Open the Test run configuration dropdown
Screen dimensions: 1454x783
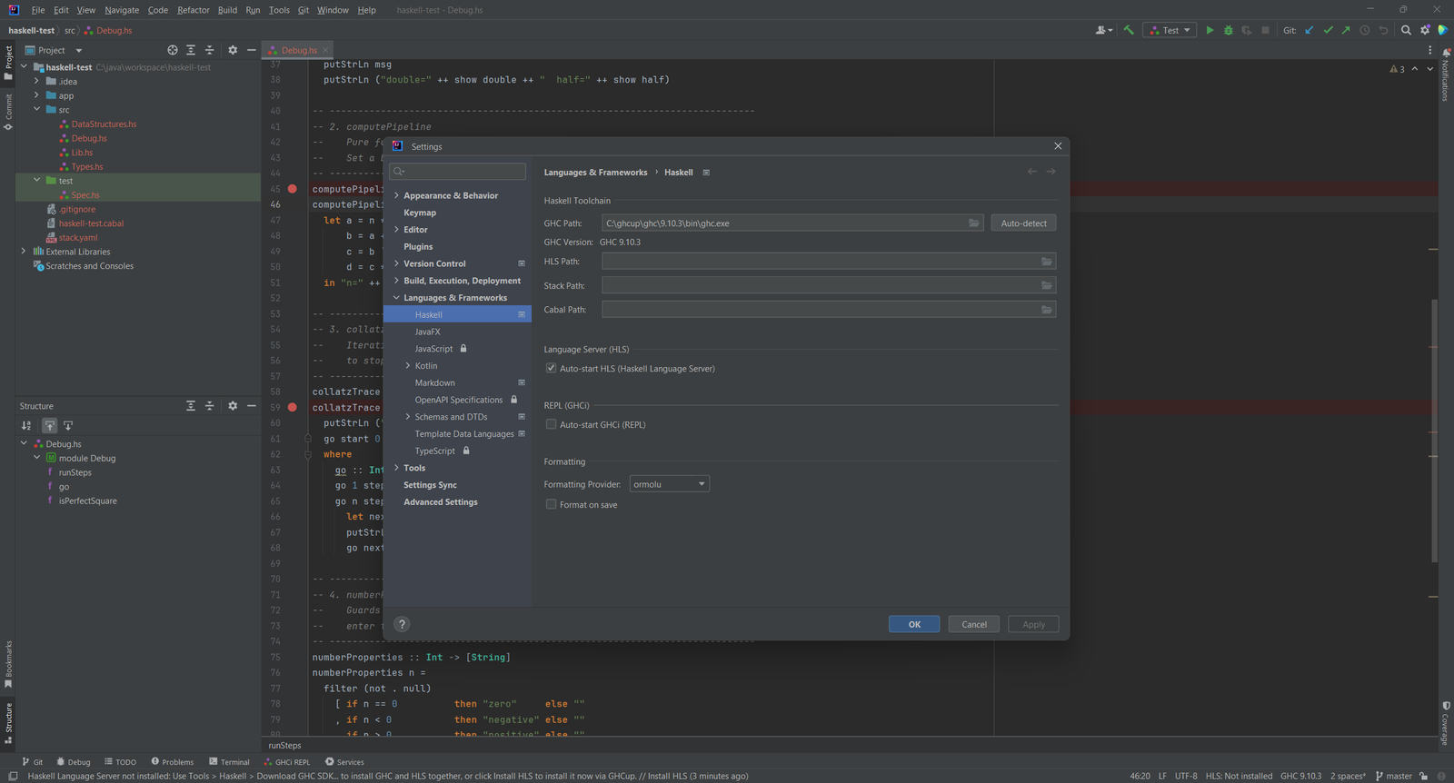pos(1170,30)
